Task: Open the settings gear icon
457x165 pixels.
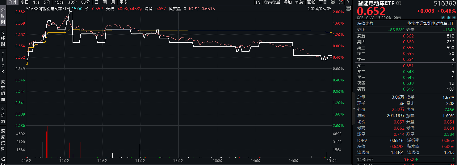Action: [333, 2]
